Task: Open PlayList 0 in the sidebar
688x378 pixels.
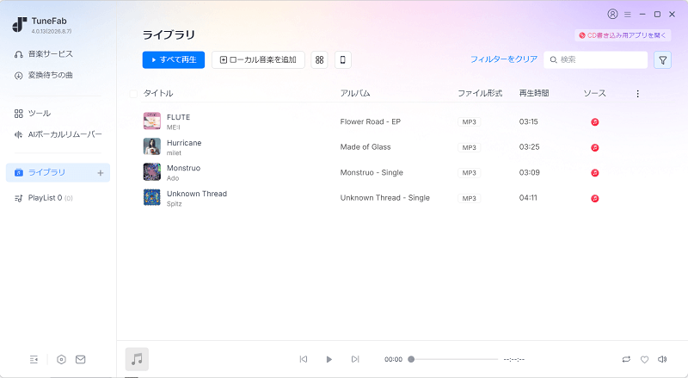Action: point(44,198)
